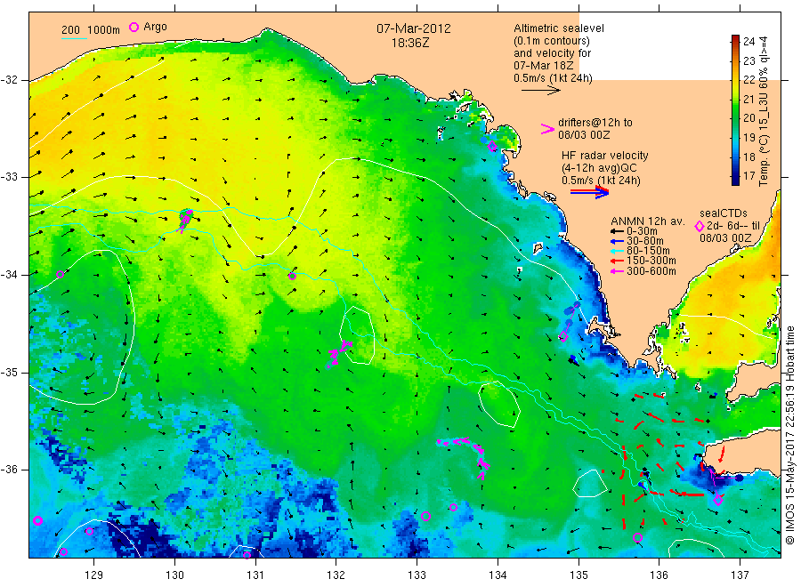Viewport: 801px width, 587px height.
Task: Click sealCTD diamond near 34.6°S 134.8°E
Action: 563,336
